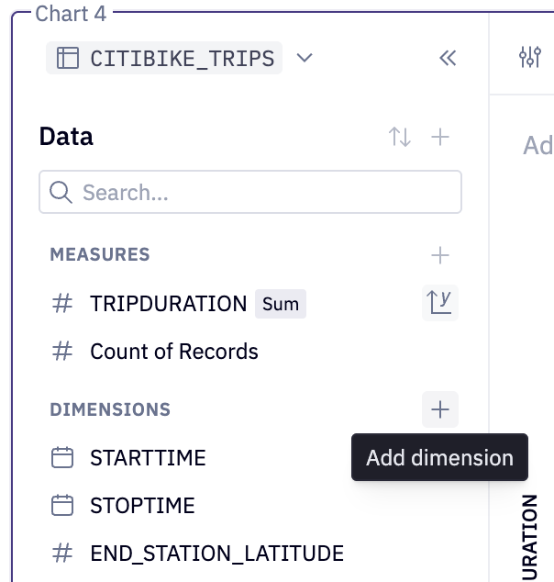Choose the STOPTIME dimension

[x=142, y=506]
